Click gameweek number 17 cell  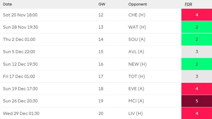pyautogui.click(x=101, y=77)
